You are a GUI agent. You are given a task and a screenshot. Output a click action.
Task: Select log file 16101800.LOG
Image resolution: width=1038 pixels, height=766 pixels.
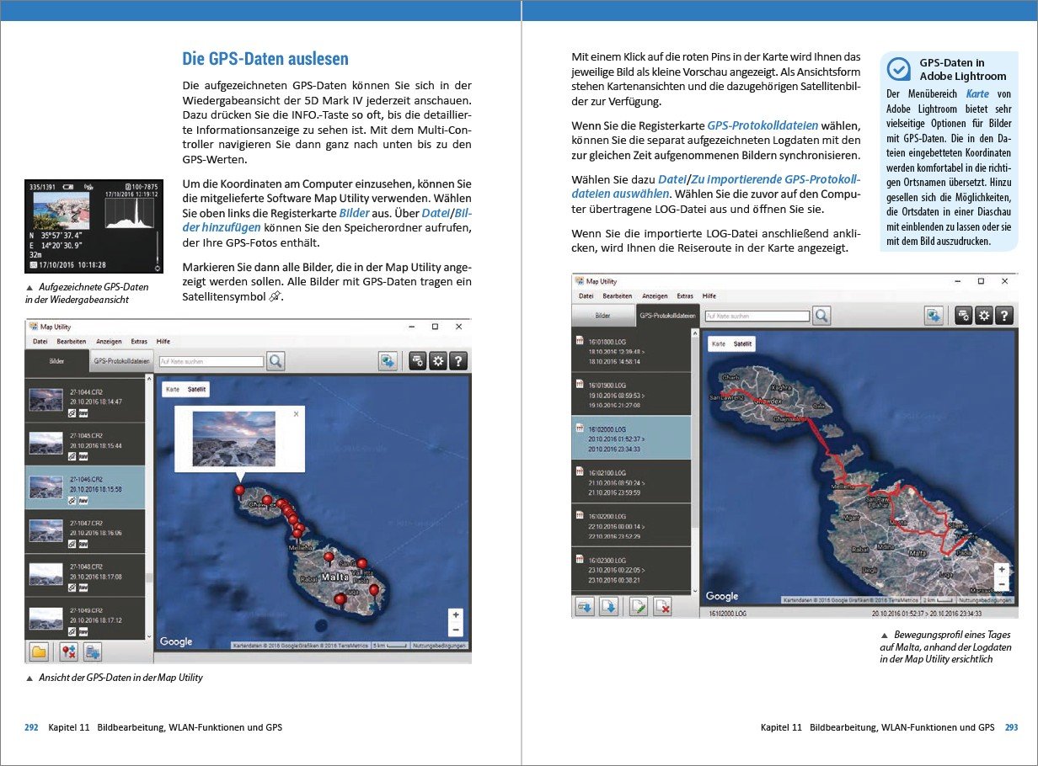tap(631, 349)
